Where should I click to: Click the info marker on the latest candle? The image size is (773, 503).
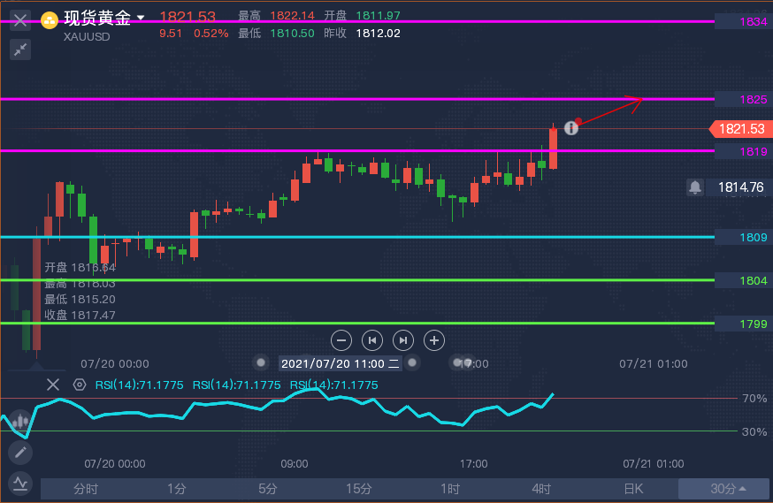[x=571, y=128]
